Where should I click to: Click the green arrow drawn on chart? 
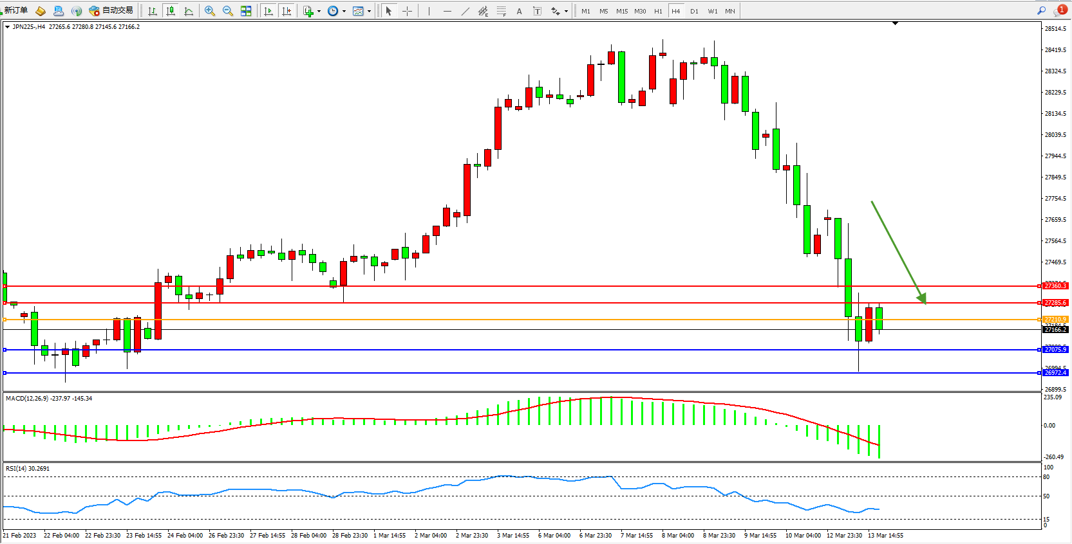tap(898, 252)
